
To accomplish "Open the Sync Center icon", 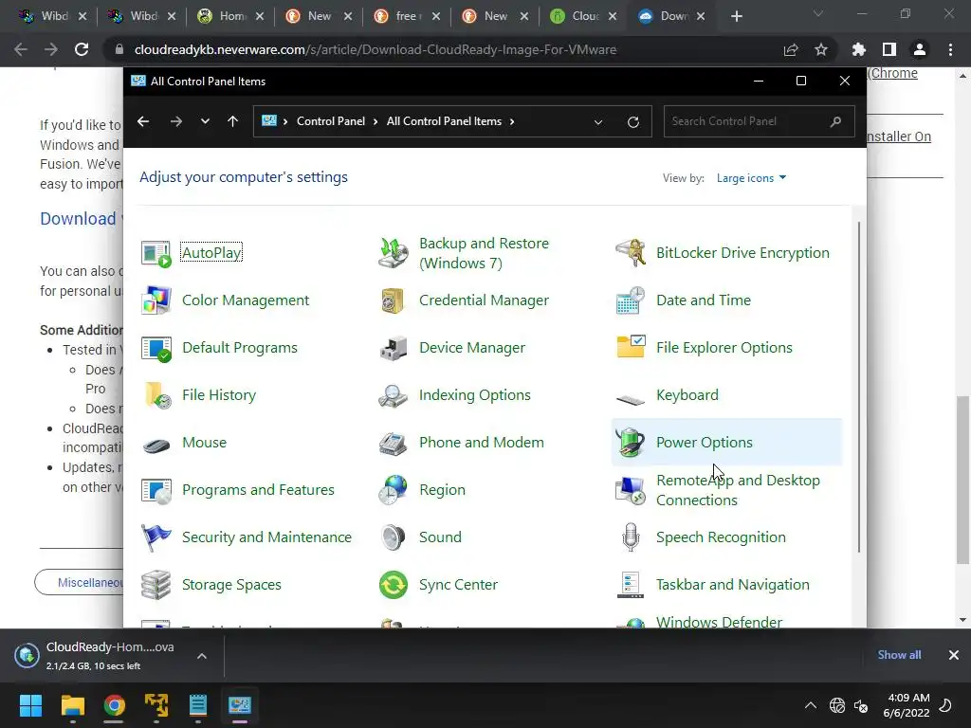I will tap(394, 585).
